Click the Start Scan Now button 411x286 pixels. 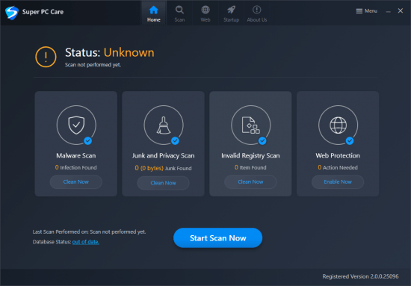pyautogui.click(x=217, y=237)
